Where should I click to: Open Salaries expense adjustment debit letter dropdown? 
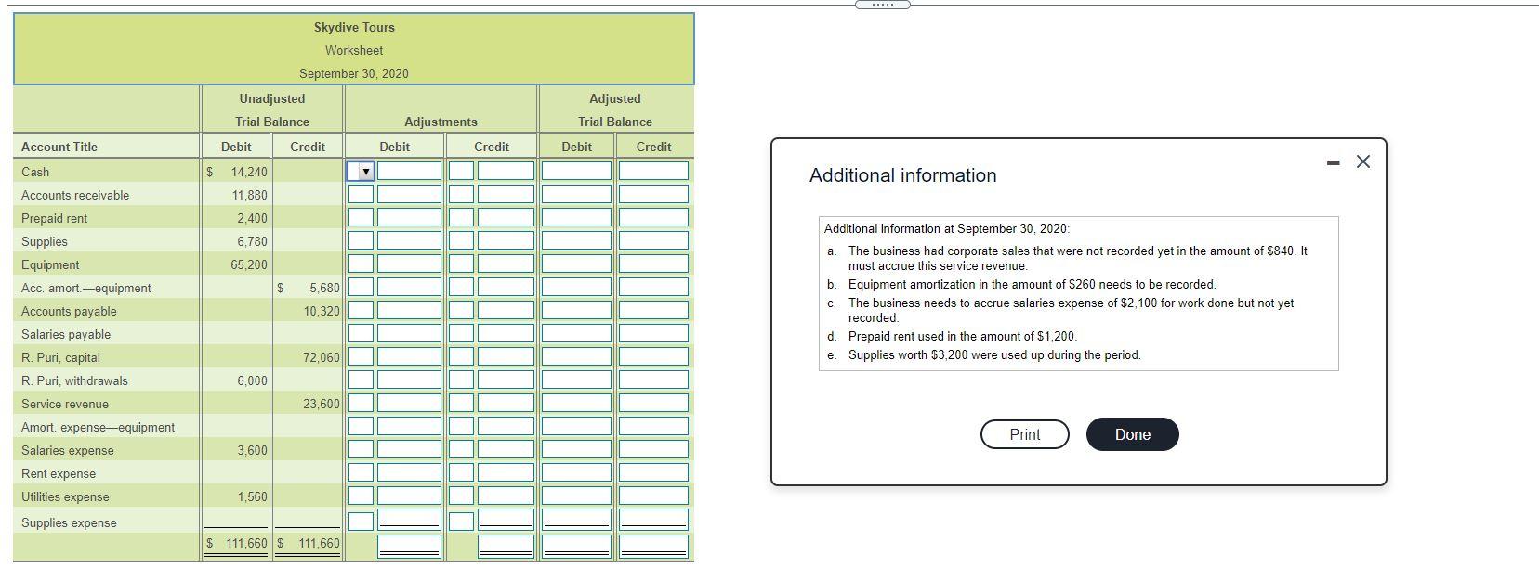pyautogui.click(x=361, y=449)
